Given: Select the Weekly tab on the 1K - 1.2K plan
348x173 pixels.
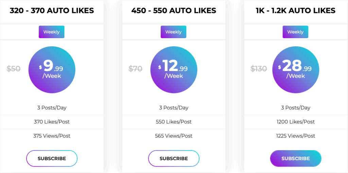Looking at the screenshot, I should pyautogui.click(x=295, y=32).
